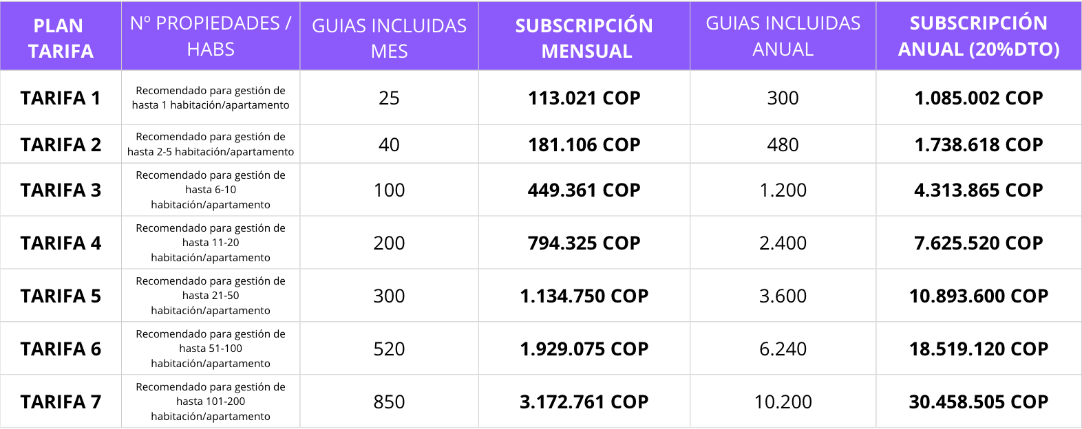Select the 7.625.520 COP annual price
The height and width of the screenshot is (429, 1082).
pyautogui.click(x=978, y=243)
